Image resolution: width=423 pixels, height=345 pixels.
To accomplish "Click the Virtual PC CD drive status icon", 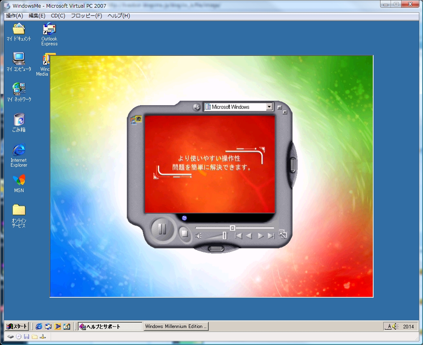I will click(x=19, y=337).
